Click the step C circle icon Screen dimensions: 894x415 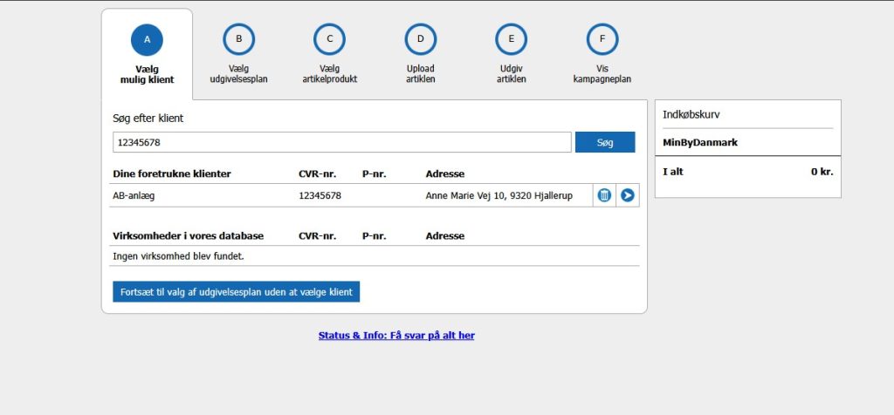pos(329,39)
